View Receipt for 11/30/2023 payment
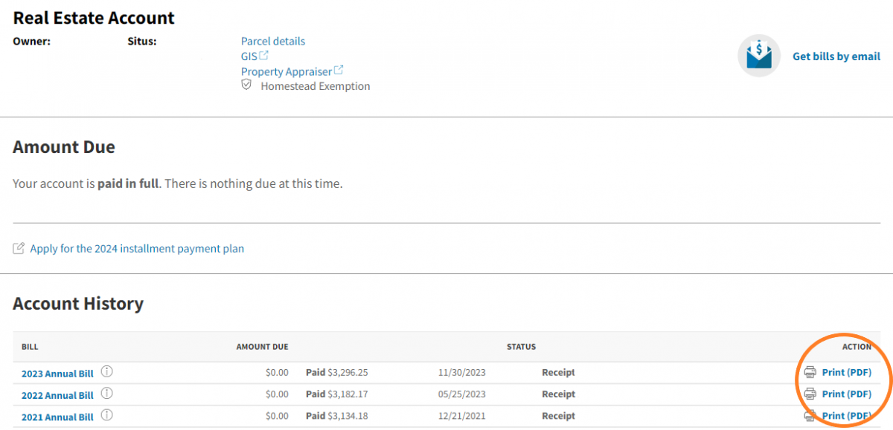 (x=558, y=373)
